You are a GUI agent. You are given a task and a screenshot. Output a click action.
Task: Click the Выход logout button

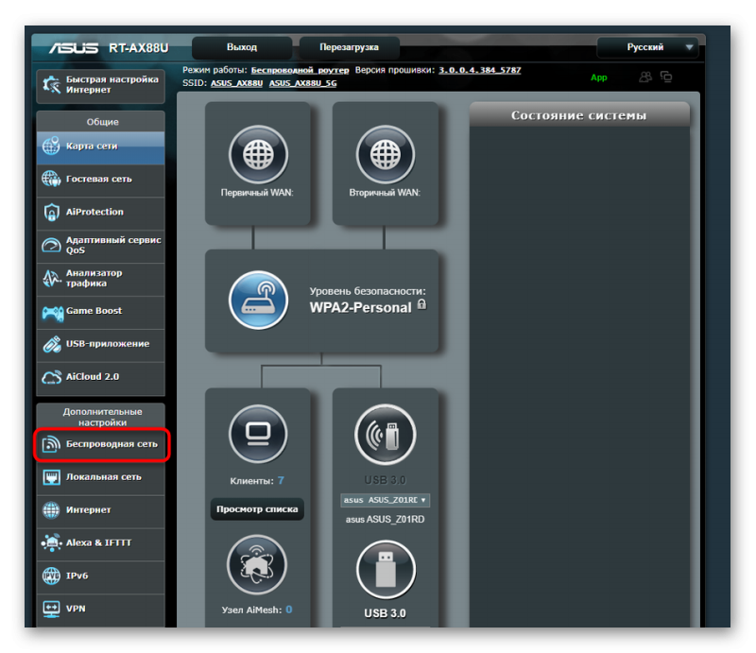(x=242, y=47)
